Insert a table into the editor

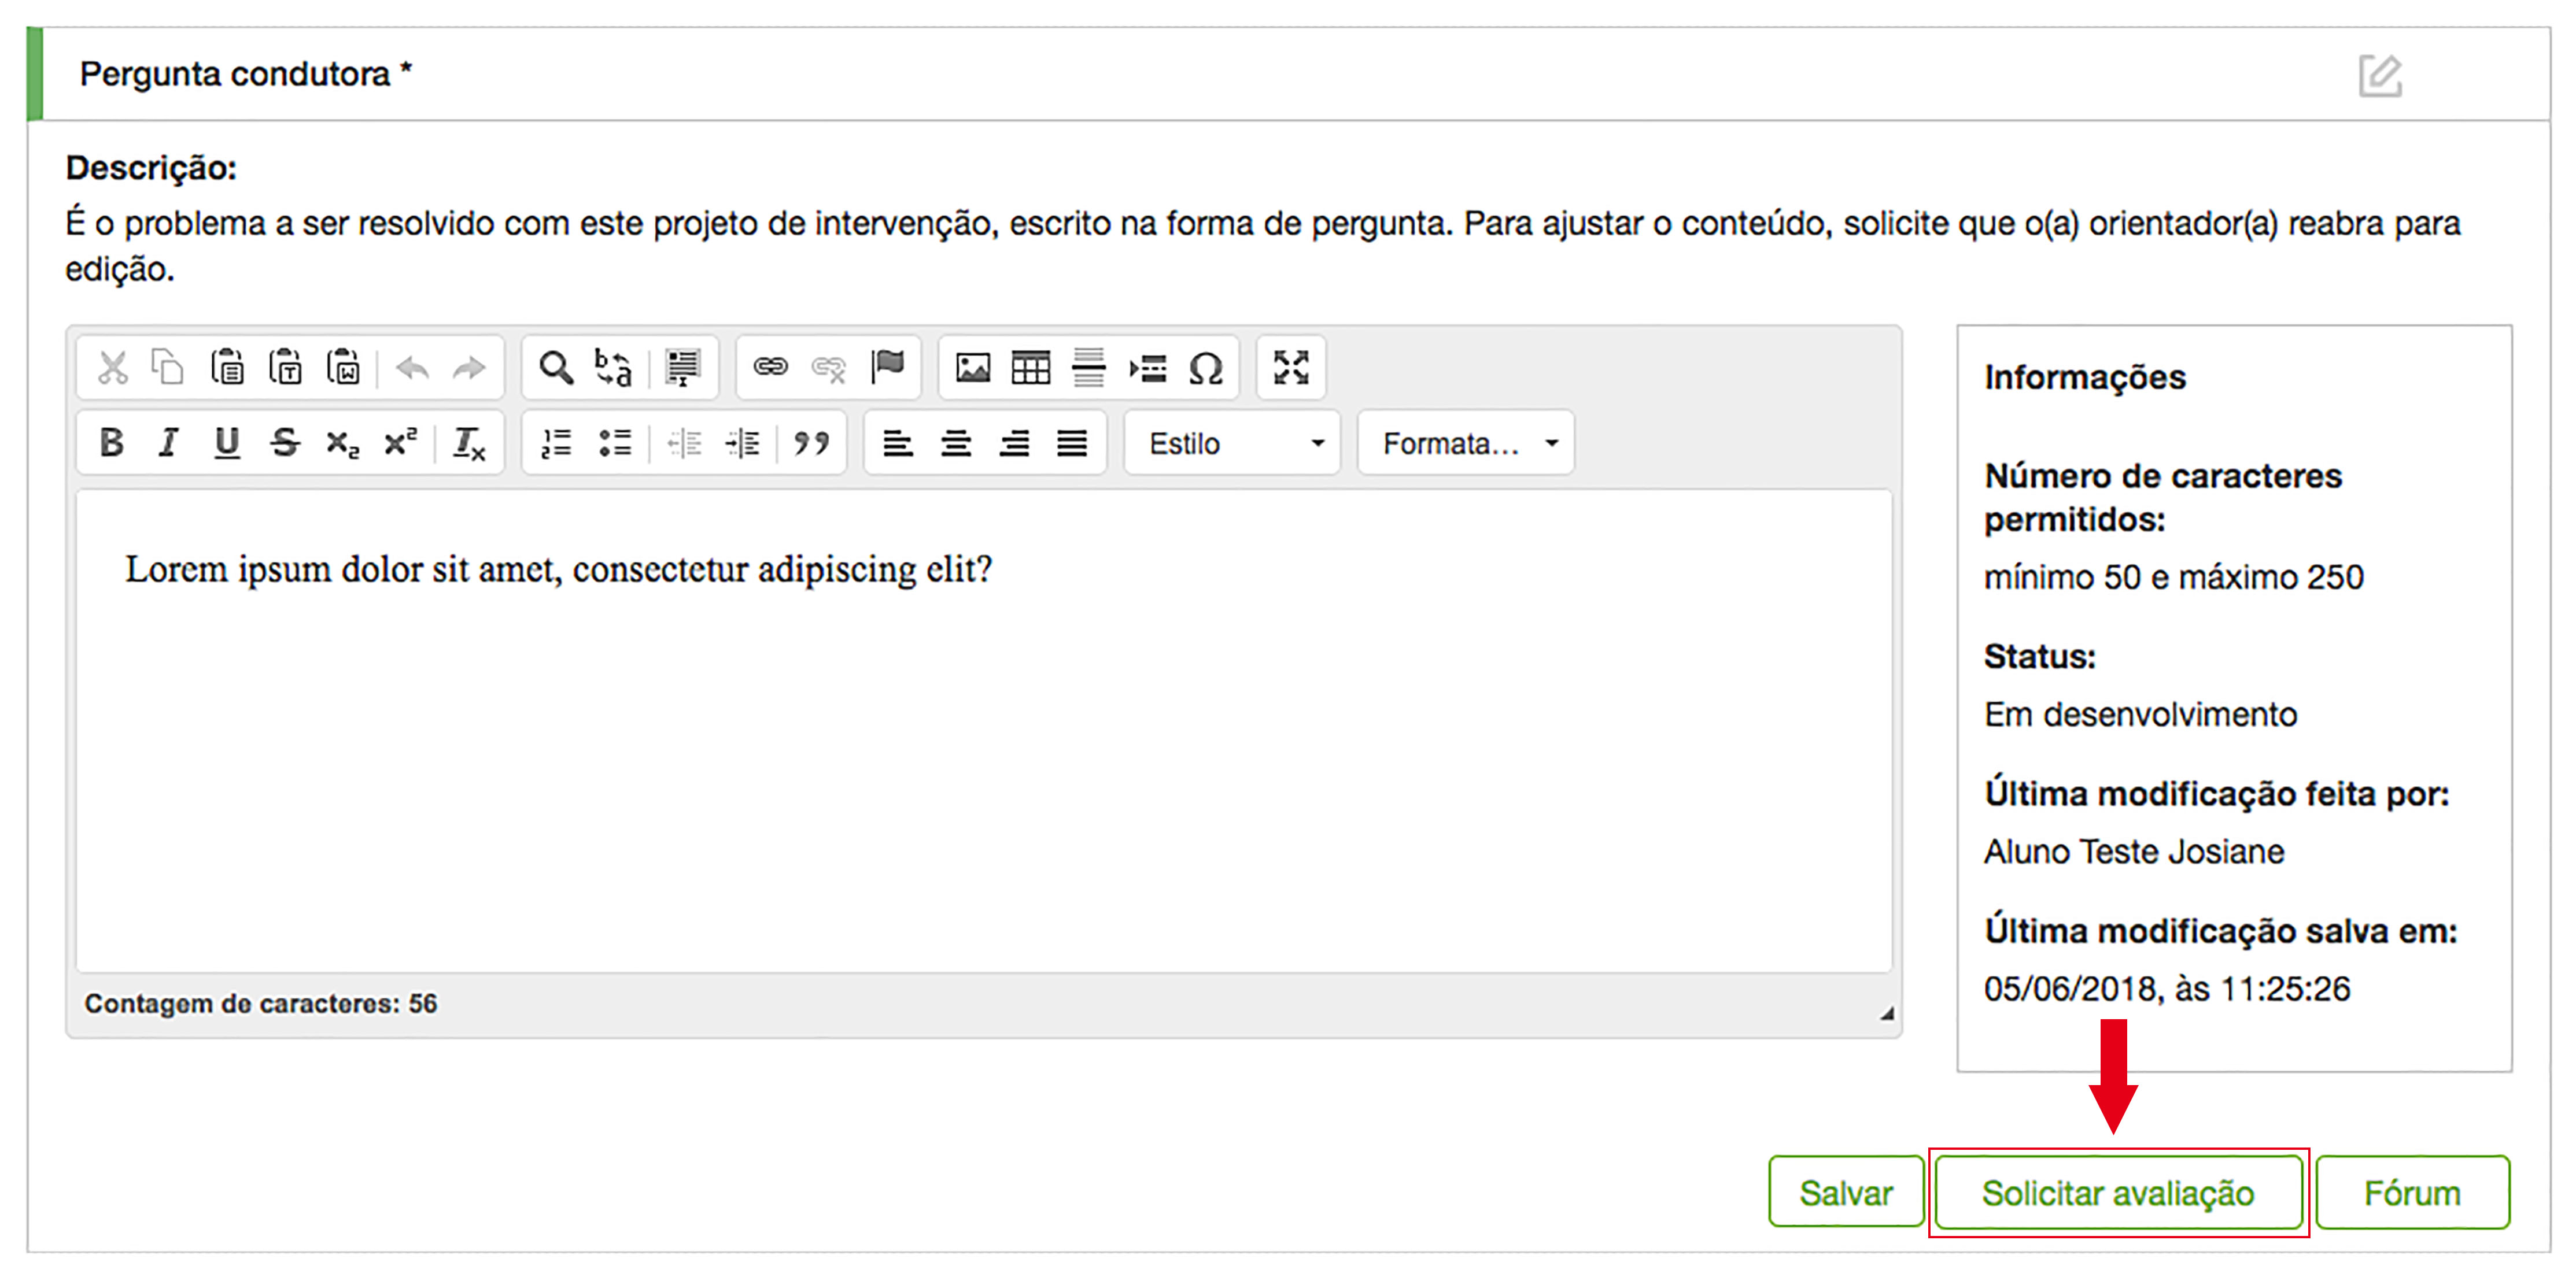coord(1030,368)
